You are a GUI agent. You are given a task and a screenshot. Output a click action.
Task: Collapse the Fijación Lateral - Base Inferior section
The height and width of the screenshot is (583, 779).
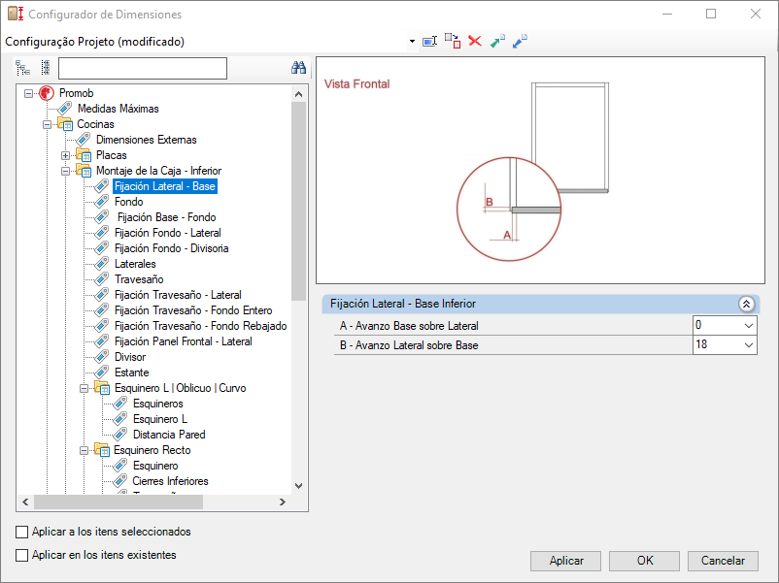click(746, 304)
